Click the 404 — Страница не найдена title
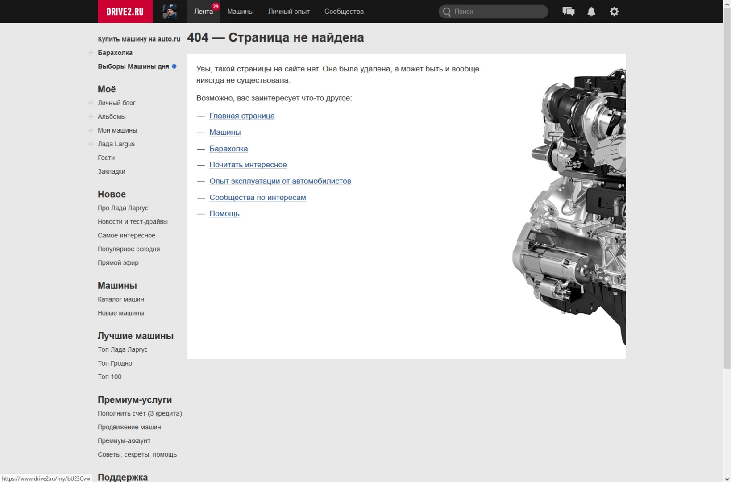This screenshot has width=731, height=482. click(275, 37)
